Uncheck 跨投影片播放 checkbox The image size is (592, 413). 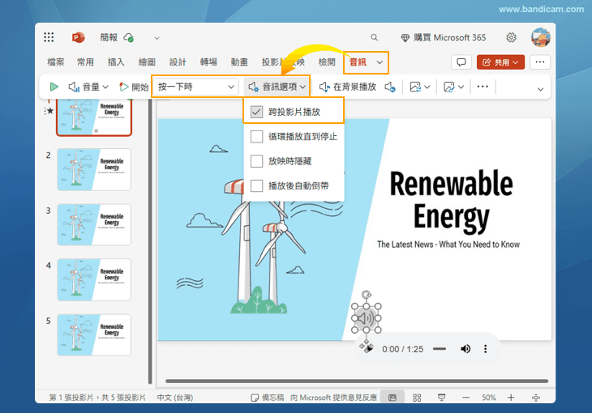coord(256,112)
